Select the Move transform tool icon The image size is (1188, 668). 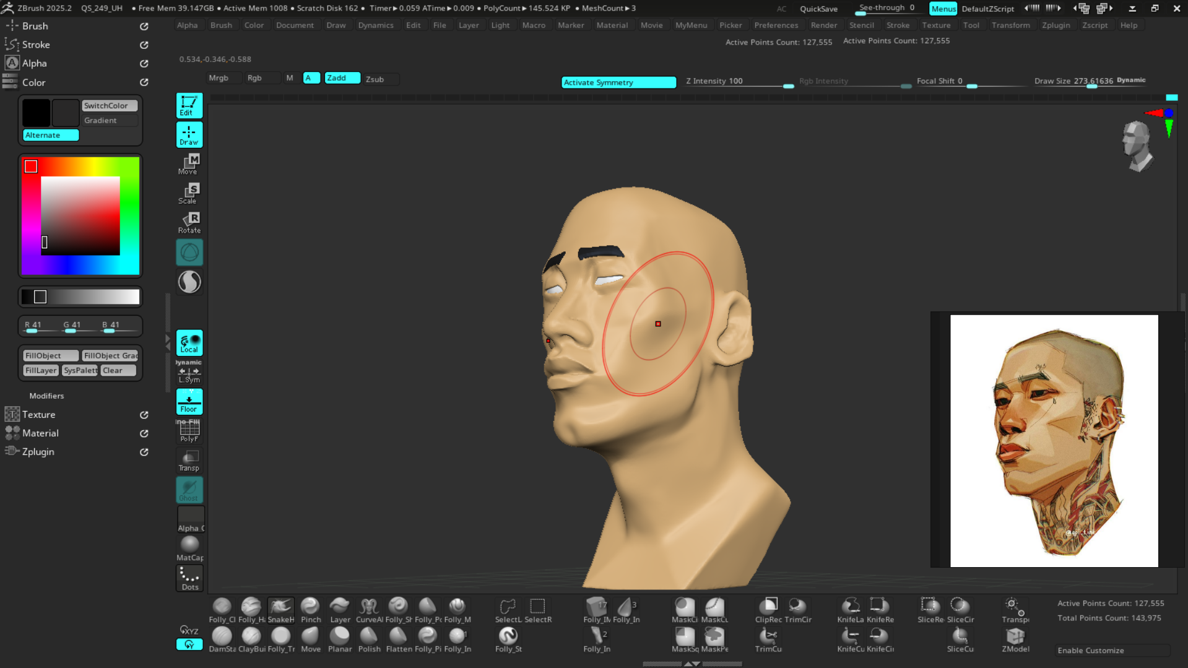click(x=189, y=163)
